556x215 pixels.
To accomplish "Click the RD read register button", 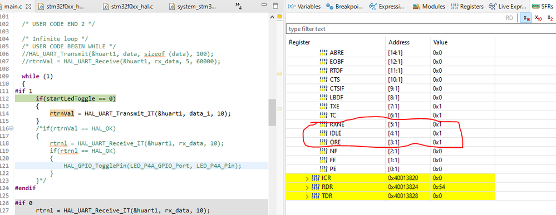I will pyautogui.click(x=509, y=18).
